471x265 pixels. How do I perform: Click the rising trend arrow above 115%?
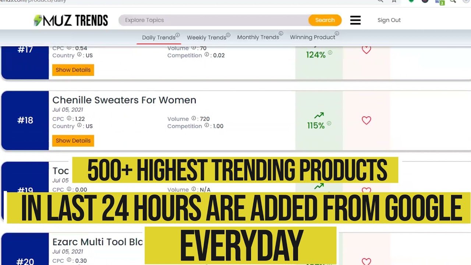click(319, 116)
